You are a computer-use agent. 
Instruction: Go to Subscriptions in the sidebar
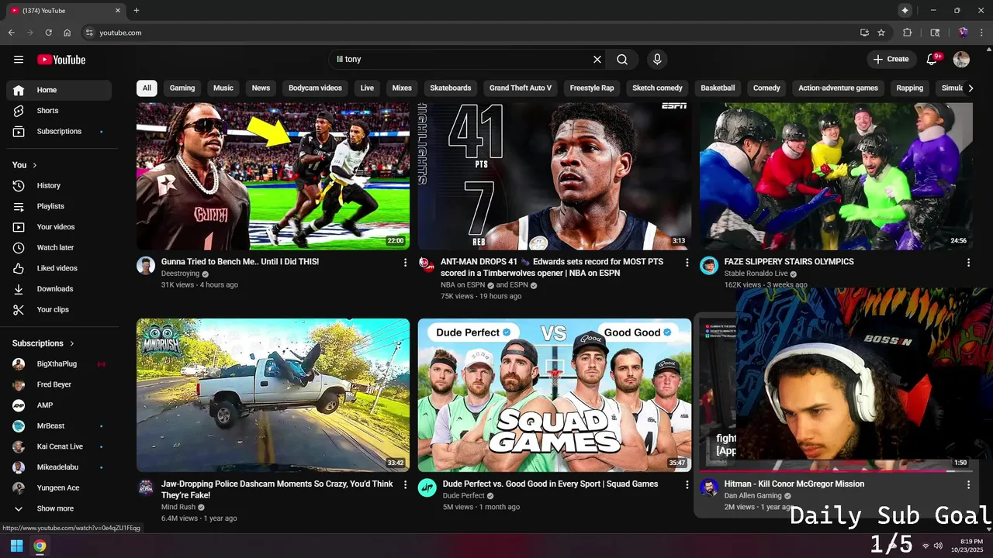tap(59, 132)
